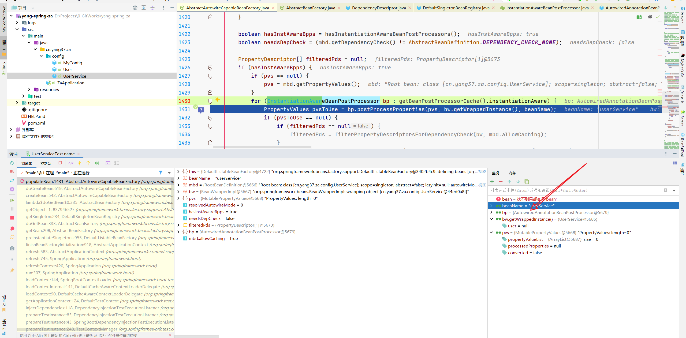The image size is (686, 338).
Task: Add a new watch with plus icon
Action: (492, 182)
